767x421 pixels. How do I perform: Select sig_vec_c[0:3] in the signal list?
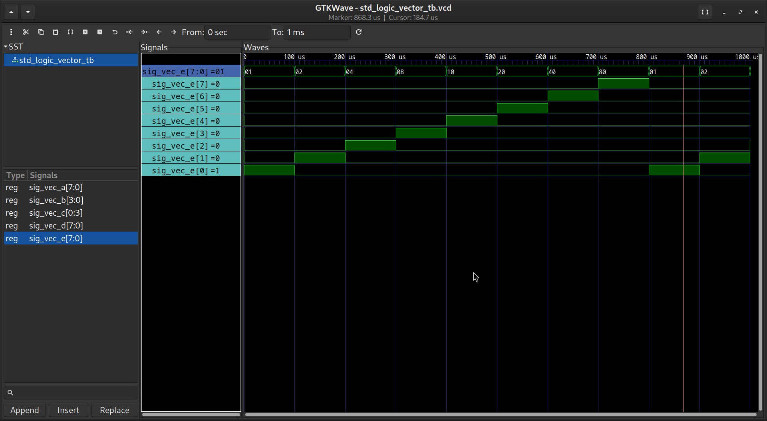[x=71, y=213]
